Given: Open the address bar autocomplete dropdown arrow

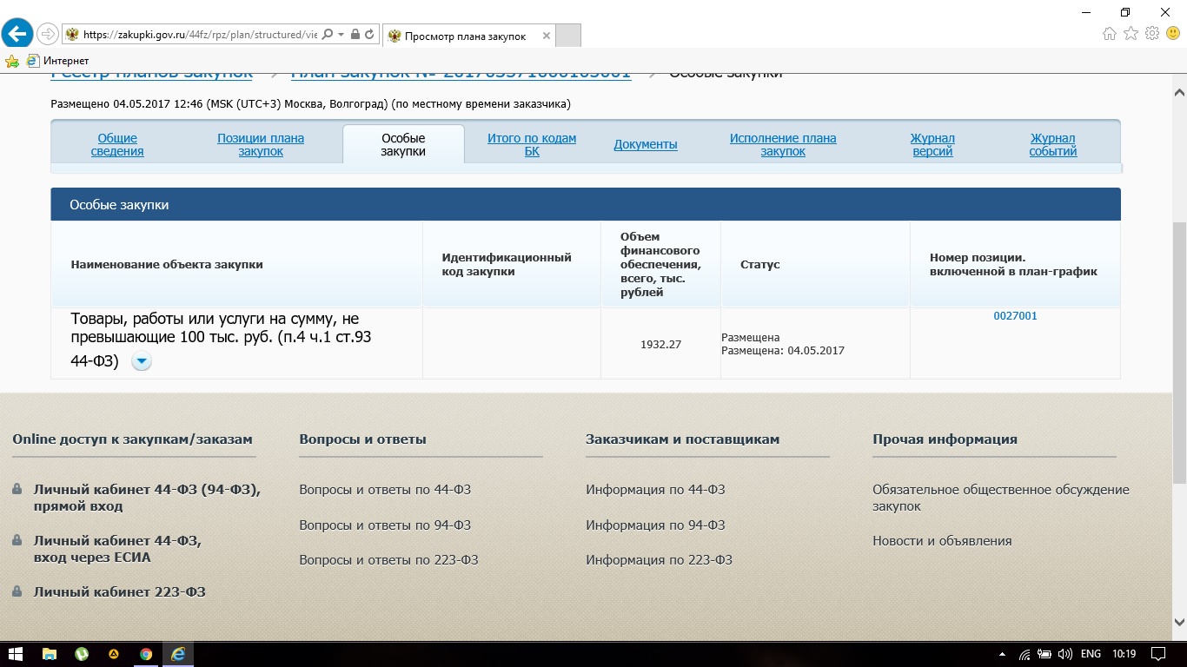Looking at the screenshot, I should pyautogui.click(x=342, y=35).
